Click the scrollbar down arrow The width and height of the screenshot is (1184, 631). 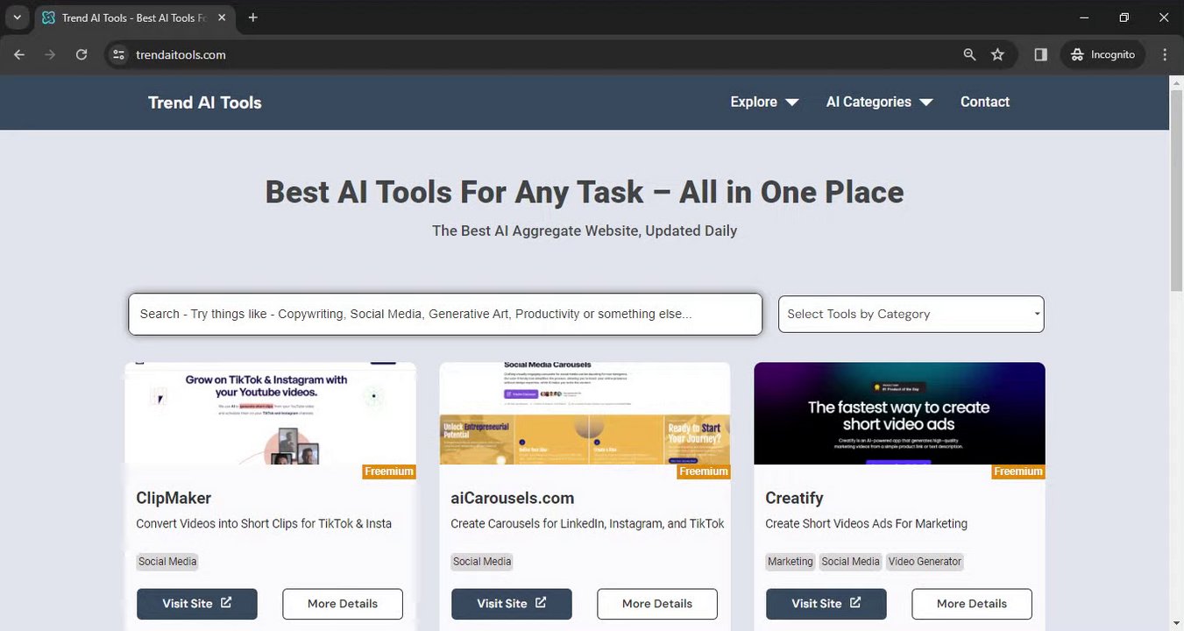[x=1177, y=625]
